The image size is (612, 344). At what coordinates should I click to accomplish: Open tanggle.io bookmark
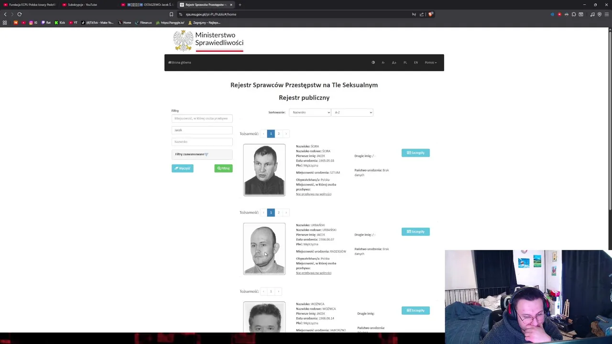170,23
